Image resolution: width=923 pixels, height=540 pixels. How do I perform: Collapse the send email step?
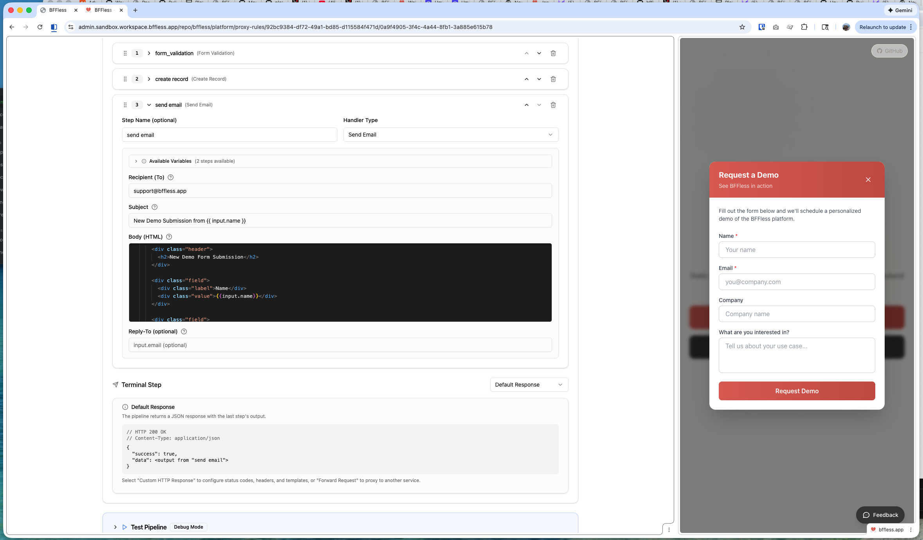click(149, 105)
